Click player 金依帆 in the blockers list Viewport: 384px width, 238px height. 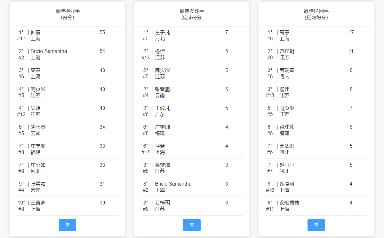(287, 146)
